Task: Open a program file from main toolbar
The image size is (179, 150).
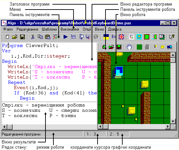Action: click(15, 37)
